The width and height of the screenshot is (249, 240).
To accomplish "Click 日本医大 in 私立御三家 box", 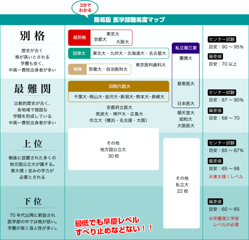I will (186, 104).
